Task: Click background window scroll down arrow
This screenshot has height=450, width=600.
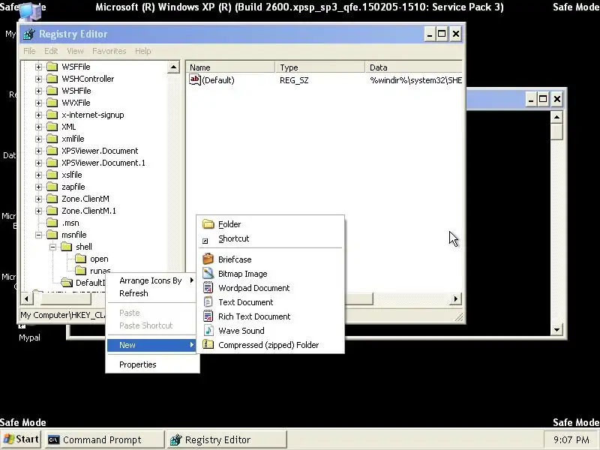Action: point(556,329)
